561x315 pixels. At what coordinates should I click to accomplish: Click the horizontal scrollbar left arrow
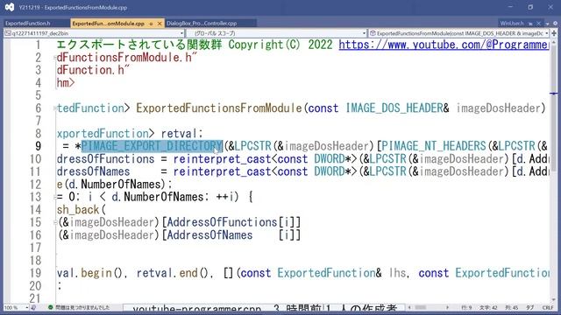pyautogui.click(x=409, y=307)
